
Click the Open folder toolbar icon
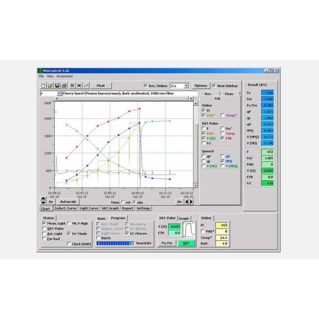[50, 86]
